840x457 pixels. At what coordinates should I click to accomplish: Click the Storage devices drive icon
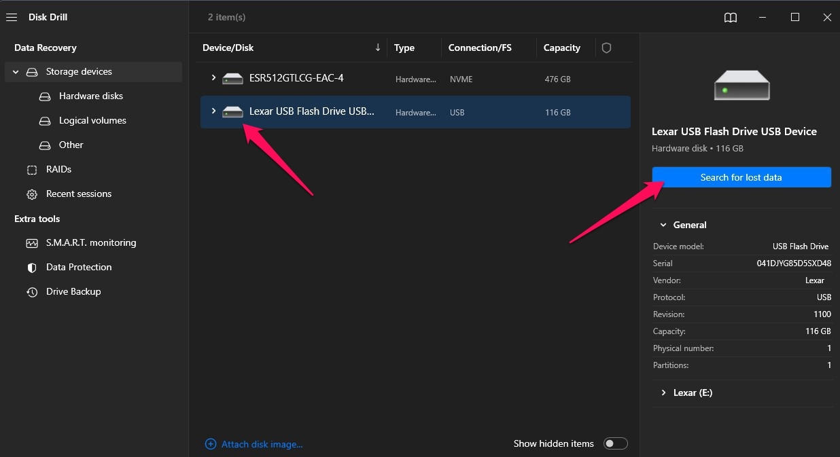[x=32, y=72]
